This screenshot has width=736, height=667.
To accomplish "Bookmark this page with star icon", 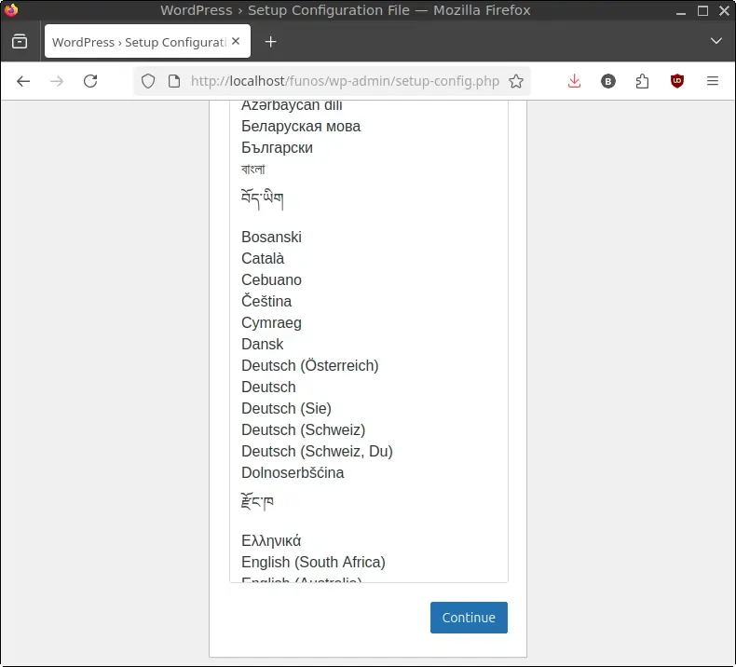I will click(516, 81).
